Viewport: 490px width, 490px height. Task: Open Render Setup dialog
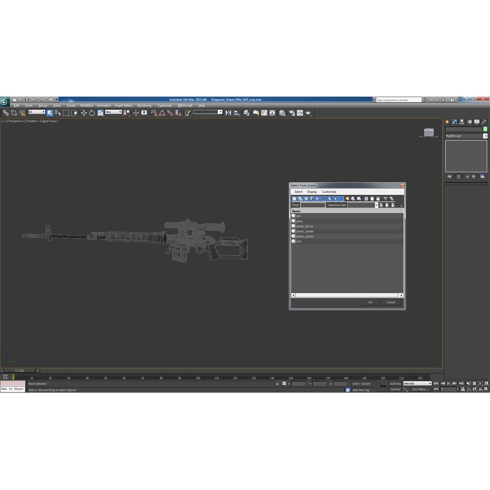292,113
